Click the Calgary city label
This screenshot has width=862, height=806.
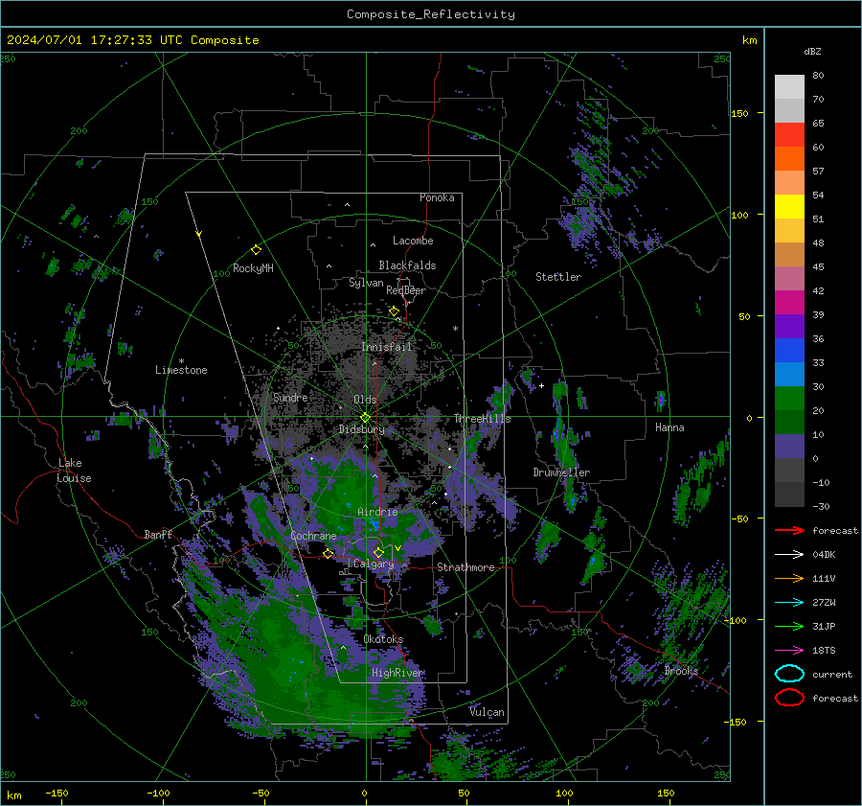pos(374,564)
